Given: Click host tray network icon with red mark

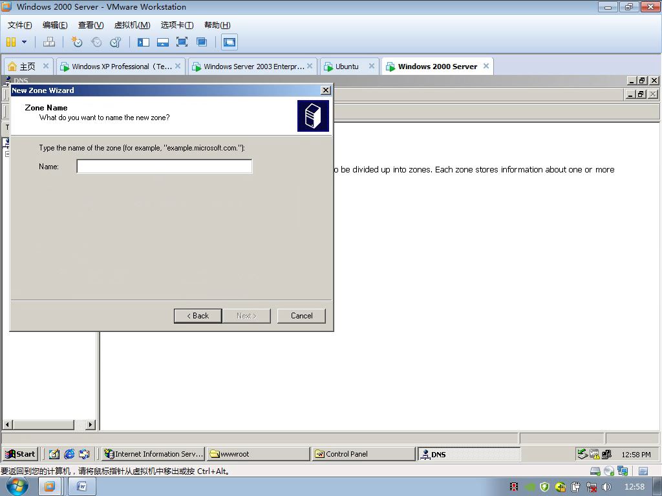Looking at the screenshot, I should click(x=591, y=487).
